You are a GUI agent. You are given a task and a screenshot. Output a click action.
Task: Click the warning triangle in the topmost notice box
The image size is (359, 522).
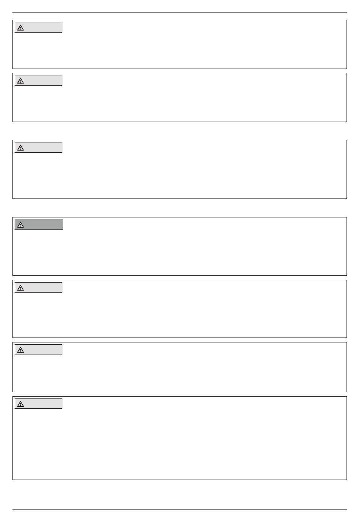[20, 28]
